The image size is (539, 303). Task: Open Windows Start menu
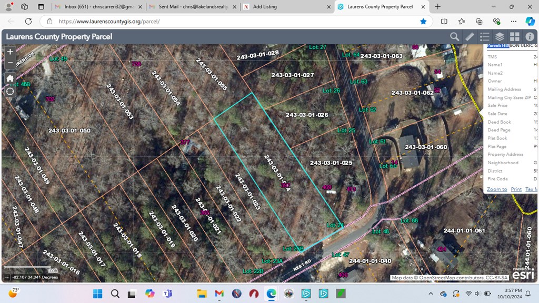pos(97,294)
